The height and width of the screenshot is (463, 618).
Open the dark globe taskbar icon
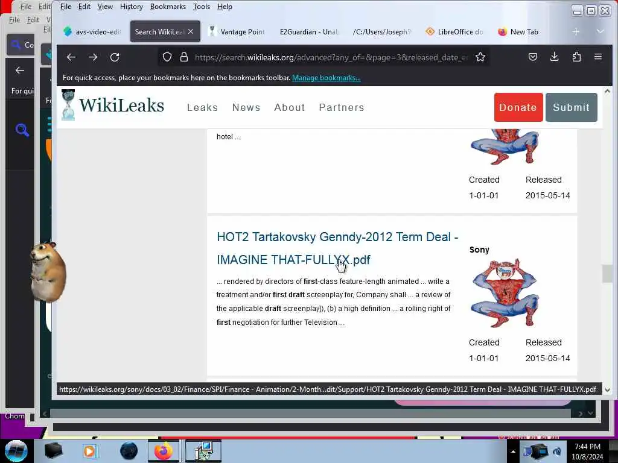click(129, 451)
